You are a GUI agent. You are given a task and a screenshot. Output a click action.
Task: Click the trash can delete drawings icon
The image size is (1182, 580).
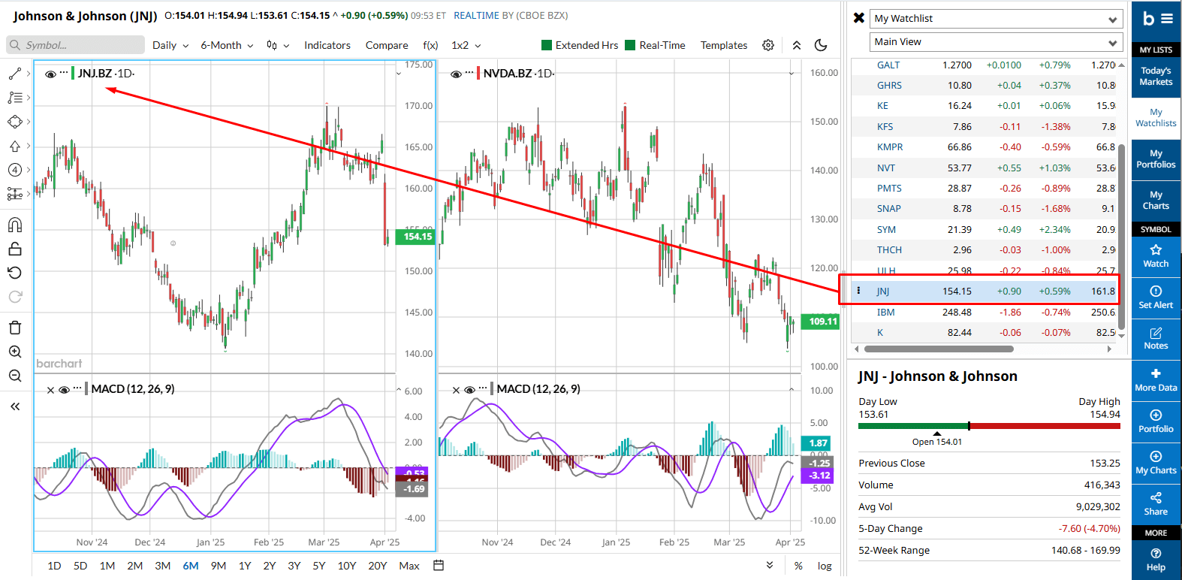(15, 328)
